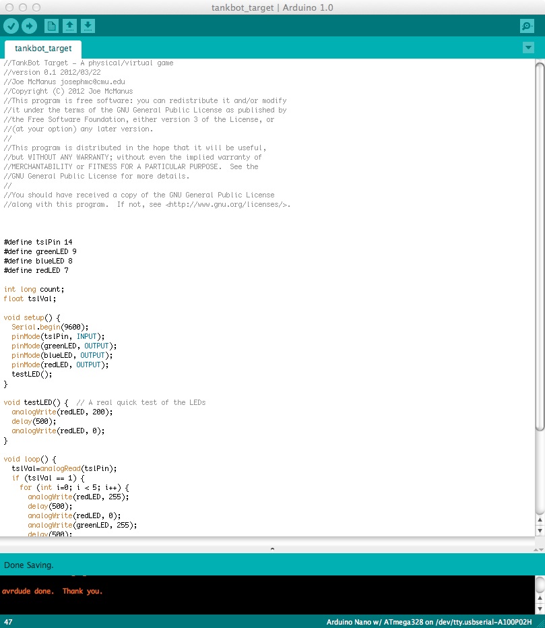
Task: Click the editor vertical scrollbar thumb
Action: (x=540, y=247)
